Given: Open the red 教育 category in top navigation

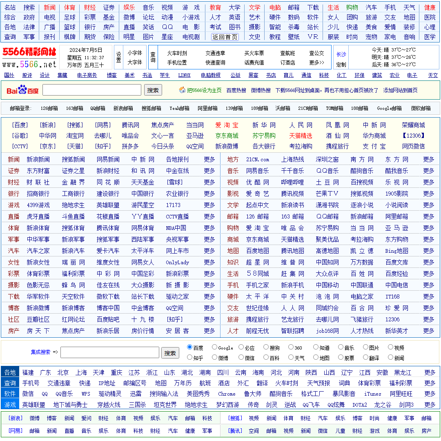Looking at the screenshot, I should click(x=215, y=8).
